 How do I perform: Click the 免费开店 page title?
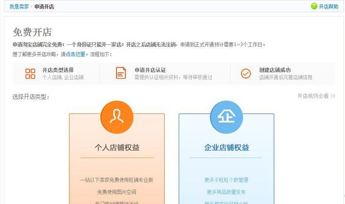point(32,32)
